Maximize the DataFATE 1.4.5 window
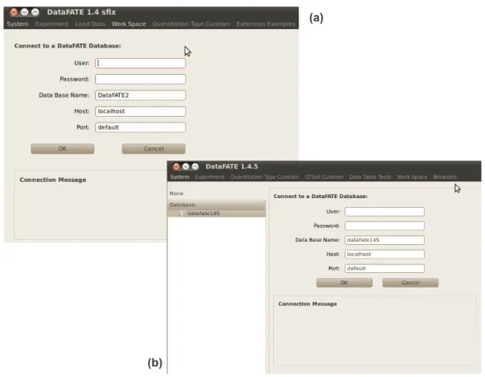The width and height of the screenshot is (485, 377). click(x=195, y=167)
